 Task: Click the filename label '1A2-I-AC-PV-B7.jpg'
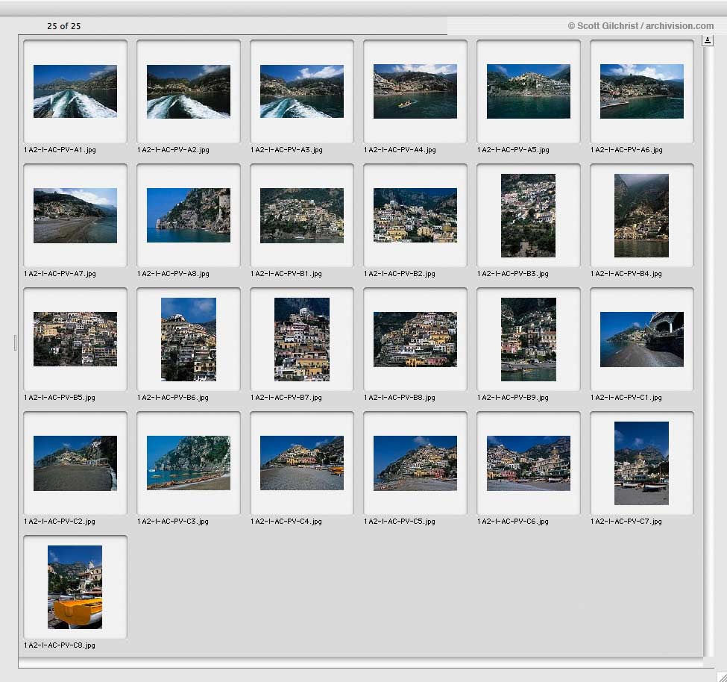286,398
